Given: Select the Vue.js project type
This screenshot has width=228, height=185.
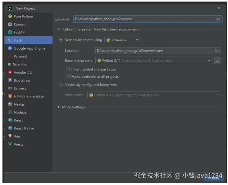Looking at the screenshot, I should tap(29, 144).
